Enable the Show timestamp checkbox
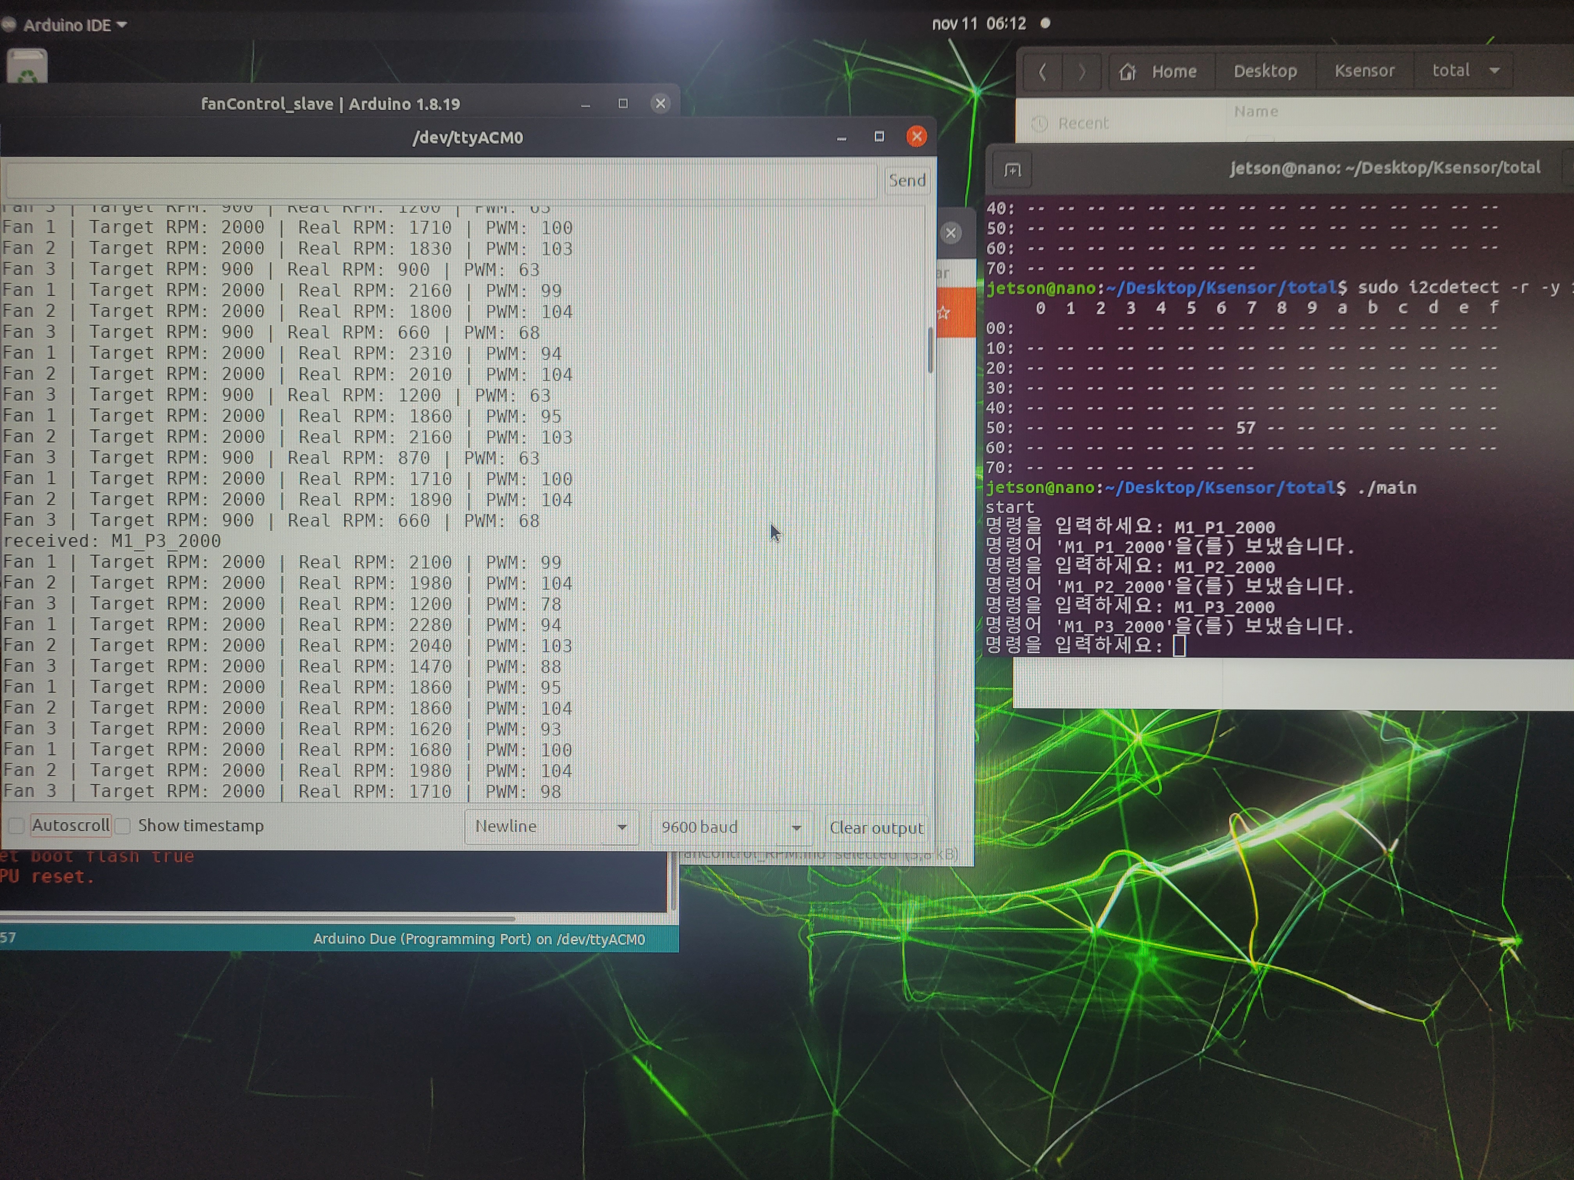 (123, 826)
